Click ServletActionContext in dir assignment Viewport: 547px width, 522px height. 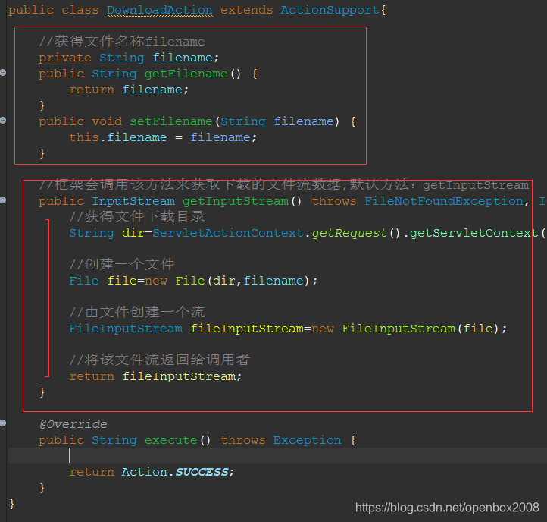point(228,233)
